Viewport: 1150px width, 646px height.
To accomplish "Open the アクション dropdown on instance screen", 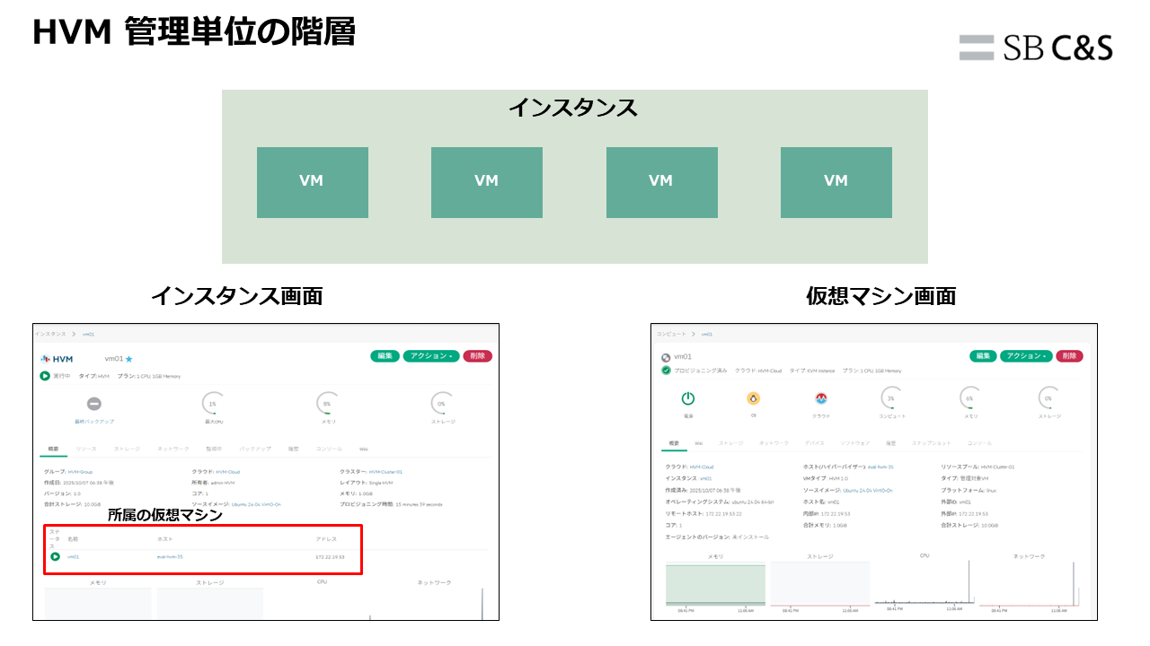I will [x=432, y=357].
